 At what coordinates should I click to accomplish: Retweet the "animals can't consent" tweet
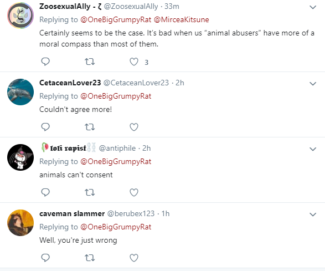point(90,192)
